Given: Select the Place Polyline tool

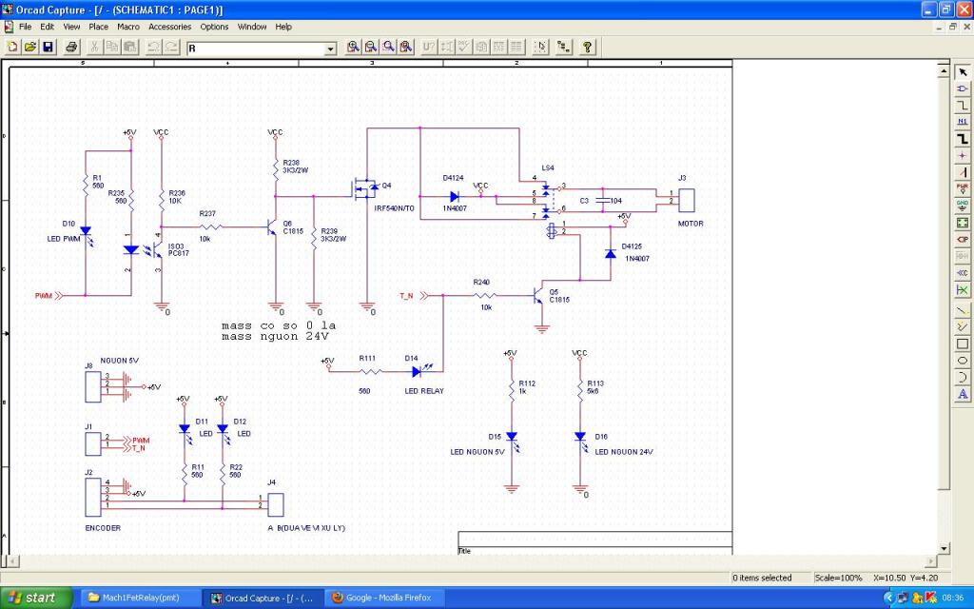Looking at the screenshot, I should coord(963,327).
